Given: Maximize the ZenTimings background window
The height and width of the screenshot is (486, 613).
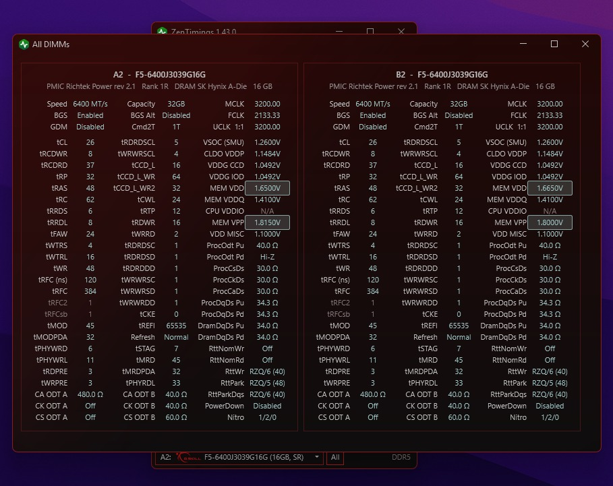Looking at the screenshot, I should pyautogui.click(x=370, y=31).
